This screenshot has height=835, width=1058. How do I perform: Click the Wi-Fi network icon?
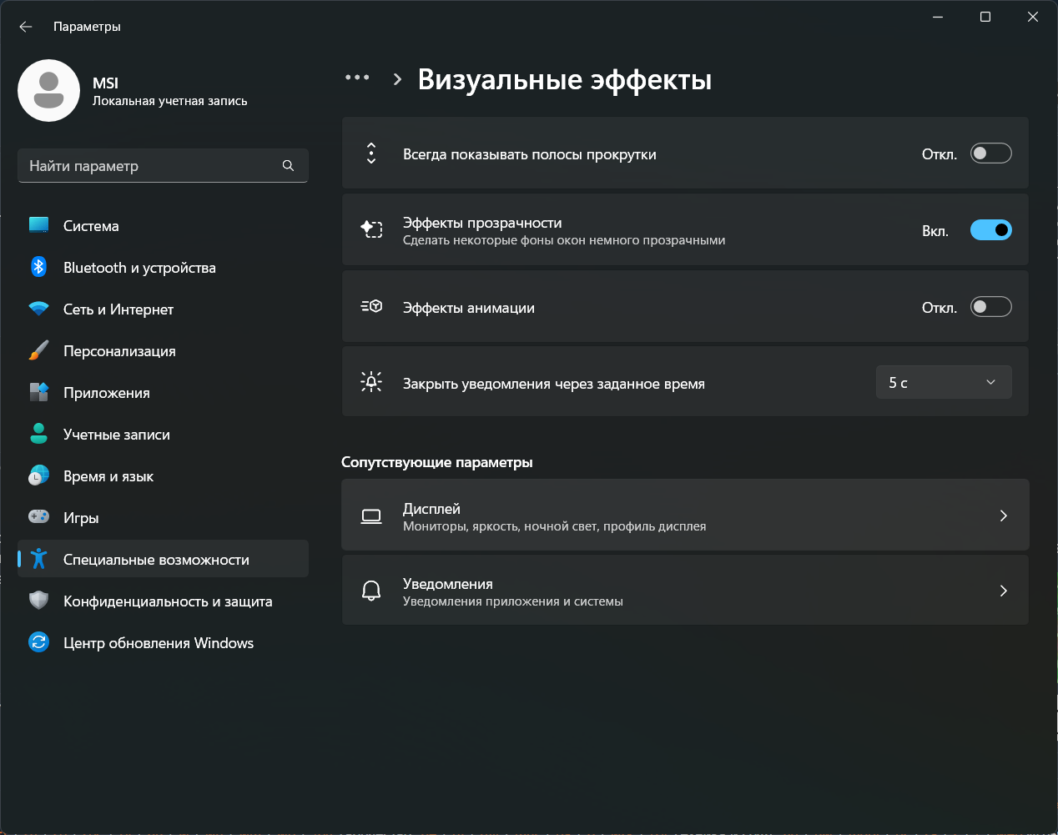38,309
